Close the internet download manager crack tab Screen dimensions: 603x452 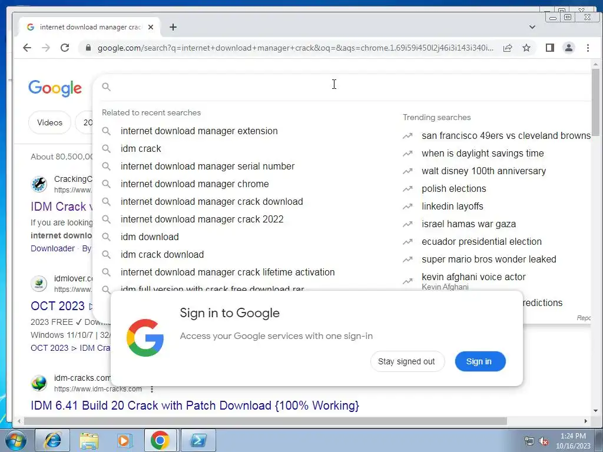pyautogui.click(x=151, y=27)
